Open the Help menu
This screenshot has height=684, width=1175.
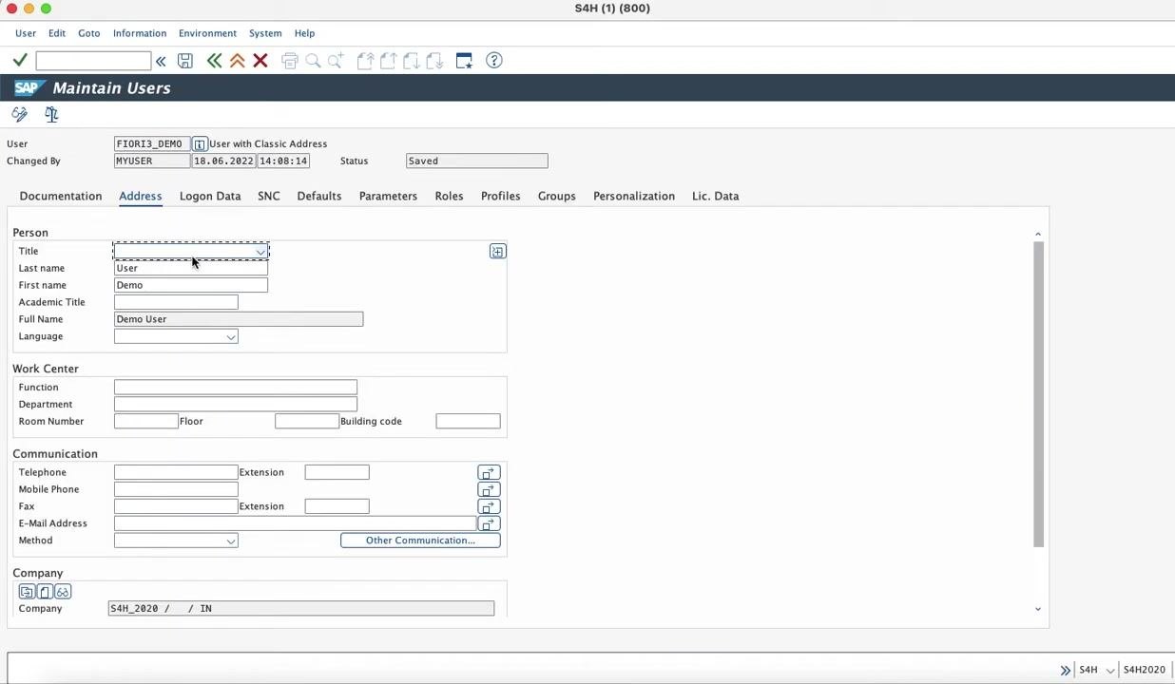point(304,33)
